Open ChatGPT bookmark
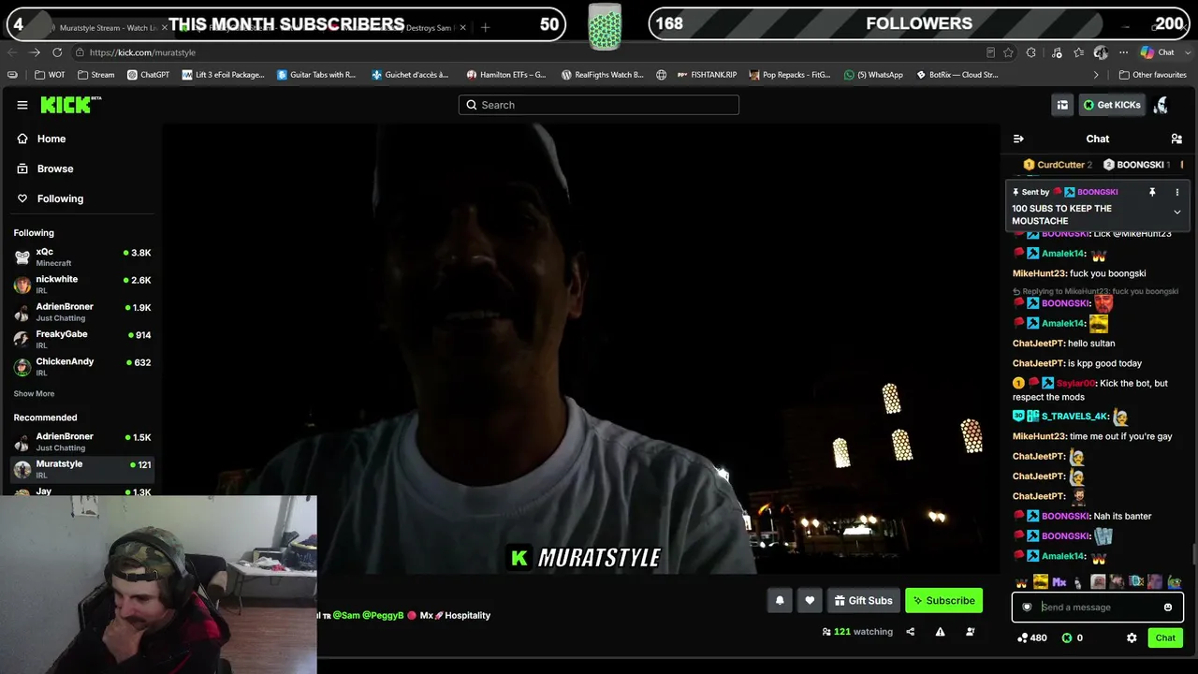Viewport: 1198px width, 674px height. pos(149,75)
